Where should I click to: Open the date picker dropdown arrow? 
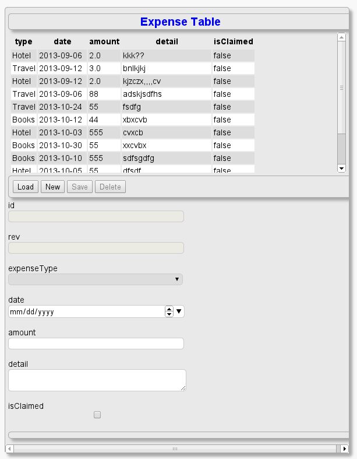pos(179,311)
